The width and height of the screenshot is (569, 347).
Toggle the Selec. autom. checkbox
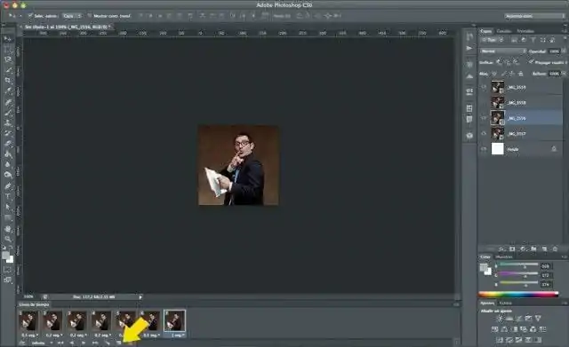tap(30, 16)
